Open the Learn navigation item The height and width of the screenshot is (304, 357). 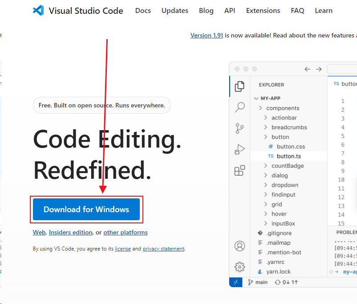tap(324, 11)
